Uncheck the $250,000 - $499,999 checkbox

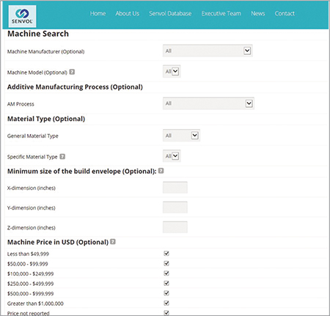[x=166, y=283]
